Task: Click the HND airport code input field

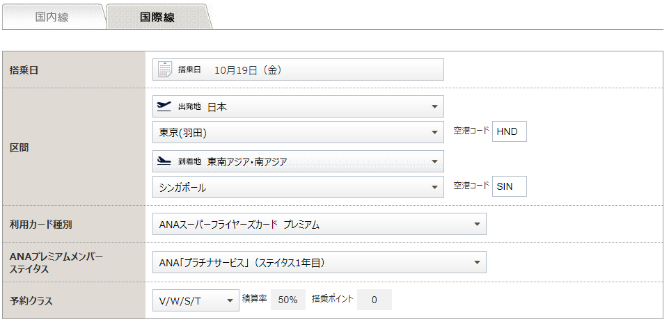Action: click(509, 131)
